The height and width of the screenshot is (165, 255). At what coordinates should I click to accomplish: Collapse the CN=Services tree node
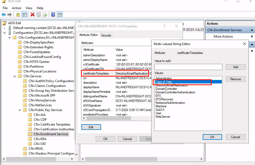click(x=15, y=76)
